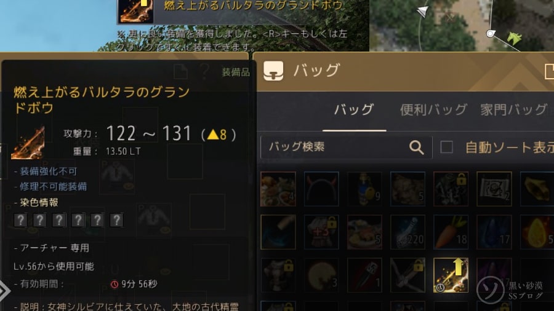This screenshot has height=311, width=554.
Task: Click the red devil horns headband item
Action: coord(321,189)
